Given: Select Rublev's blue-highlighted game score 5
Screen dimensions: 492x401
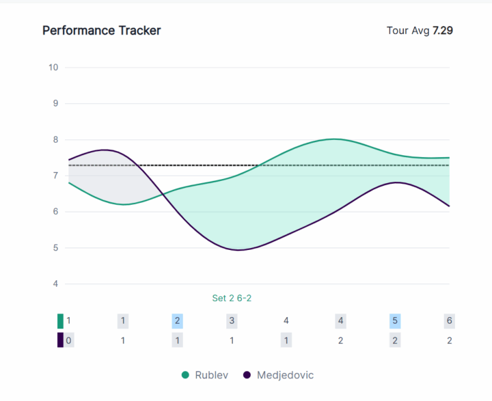Looking at the screenshot, I should pyautogui.click(x=395, y=320).
